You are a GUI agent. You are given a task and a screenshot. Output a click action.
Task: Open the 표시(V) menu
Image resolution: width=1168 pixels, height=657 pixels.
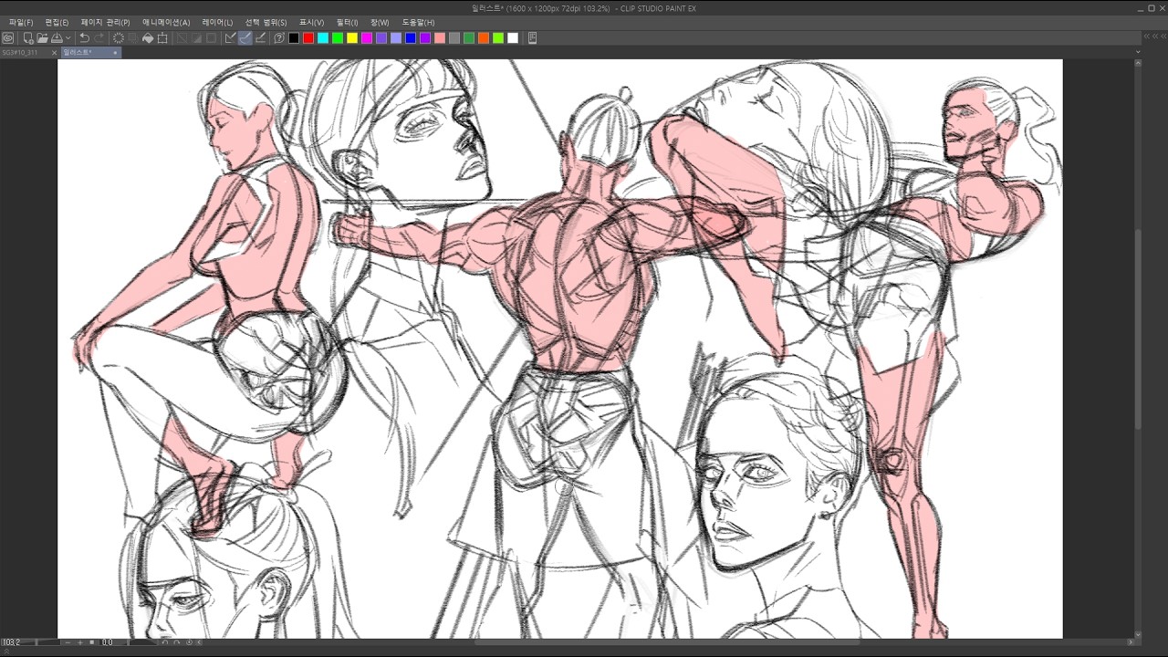tap(311, 22)
